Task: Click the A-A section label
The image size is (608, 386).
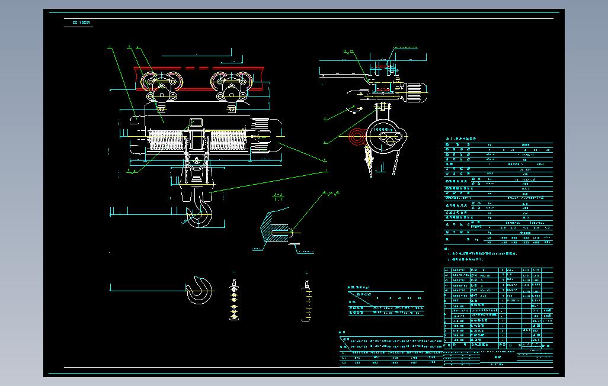Action: coord(278,196)
